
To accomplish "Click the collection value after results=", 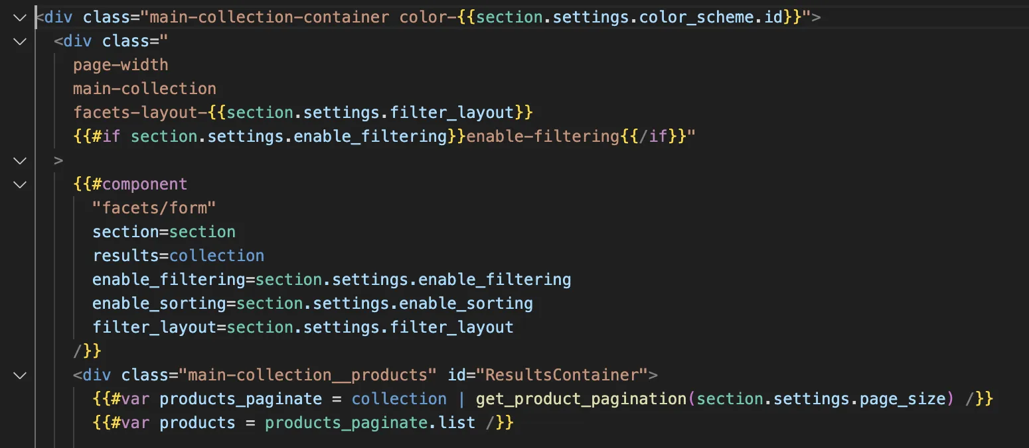I will point(216,256).
